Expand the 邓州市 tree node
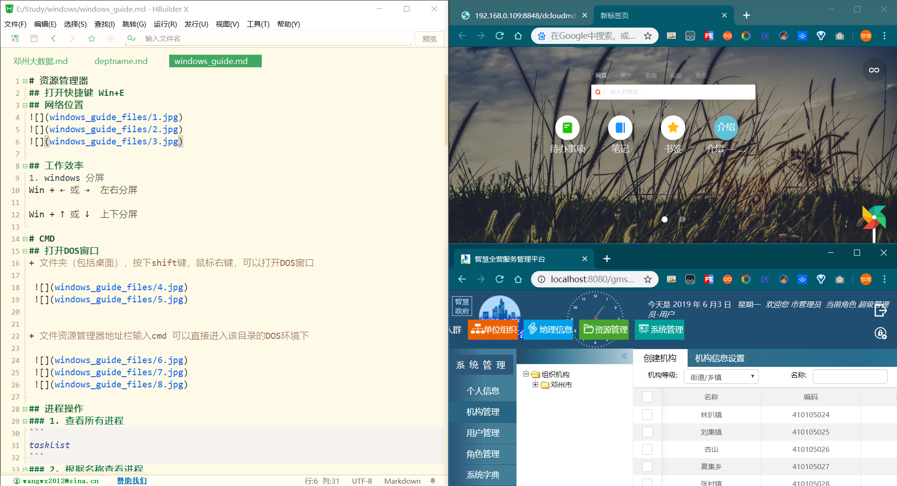Image resolution: width=897 pixels, height=486 pixels. (x=536, y=385)
